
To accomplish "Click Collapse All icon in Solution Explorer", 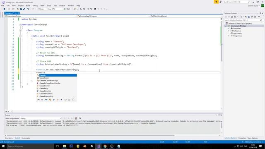I will click(x=252, y=17).
